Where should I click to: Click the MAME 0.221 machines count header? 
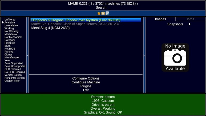pyautogui.click(x=103, y=3)
